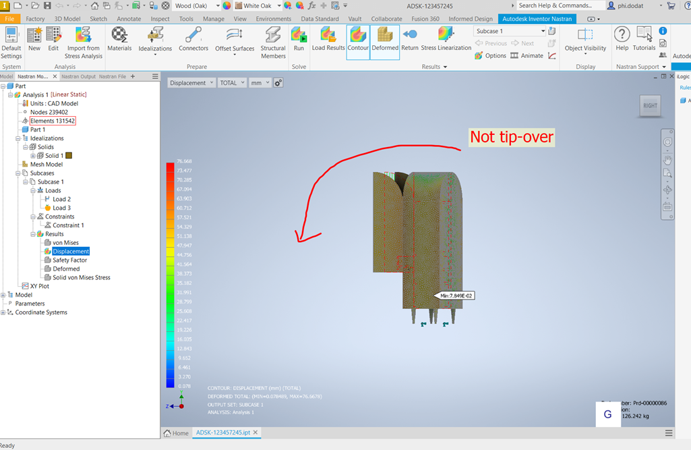Open results Options
The image size is (691, 450).
[x=491, y=55]
